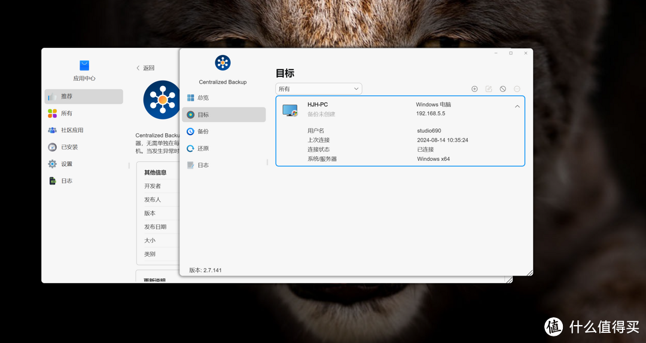This screenshot has width=646, height=343.
Task: Open the more options ellipsis icon
Action: click(517, 89)
